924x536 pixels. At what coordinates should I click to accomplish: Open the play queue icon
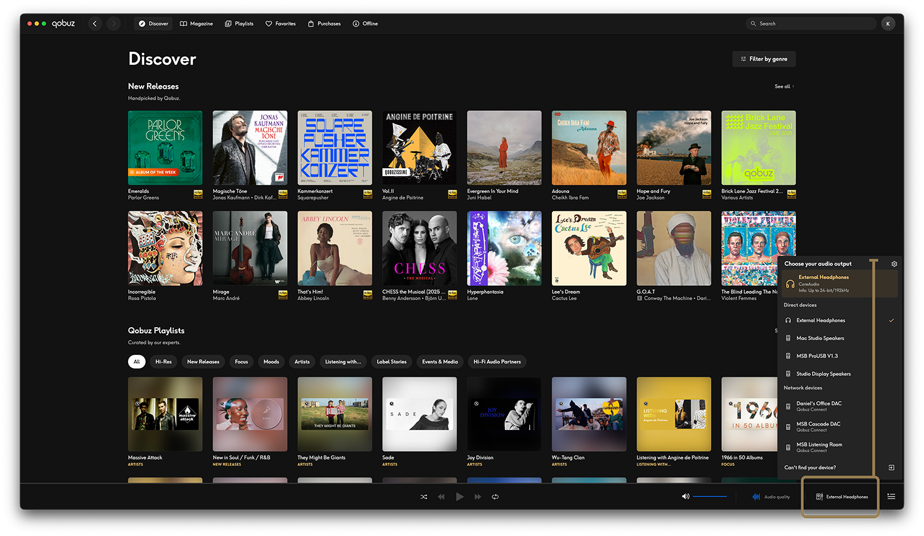click(x=891, y=497)
